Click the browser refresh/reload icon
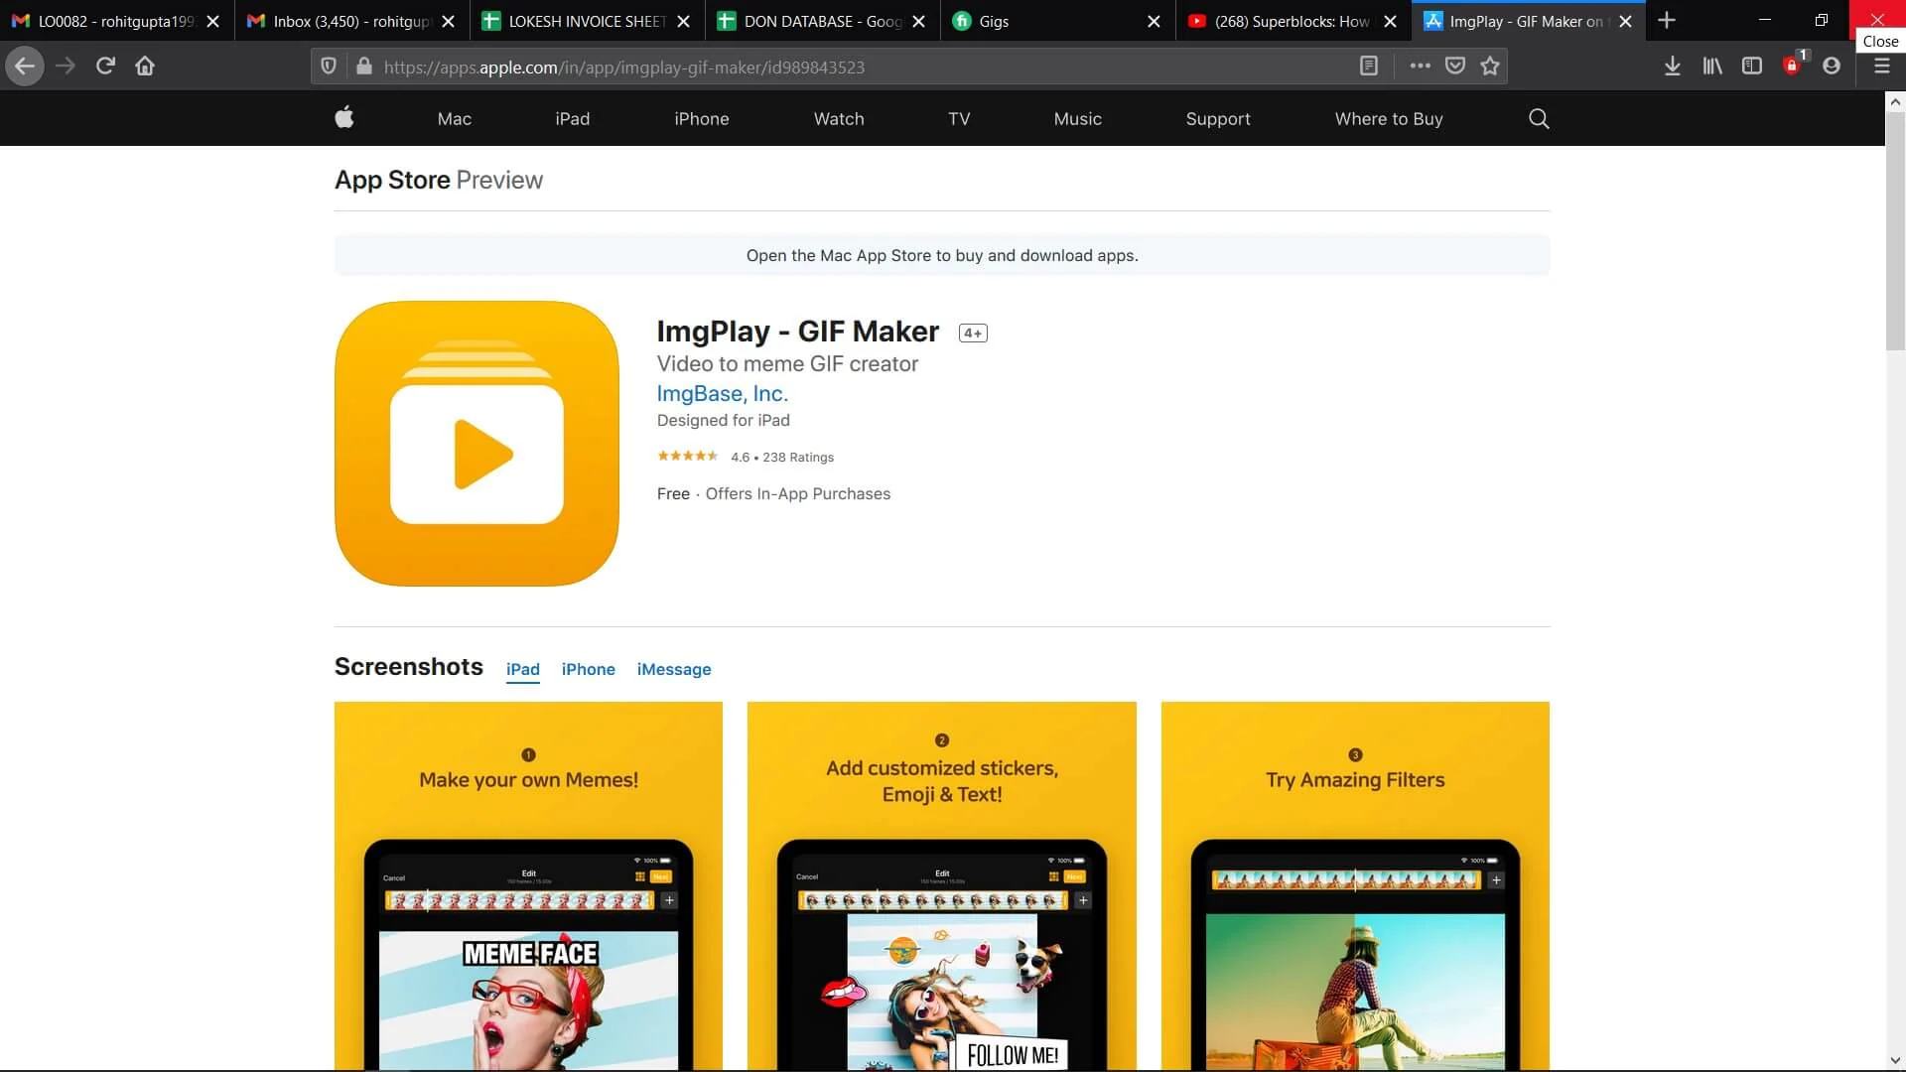The width and height of the screenshot is (1906, 1072). [x=106, y=66]
